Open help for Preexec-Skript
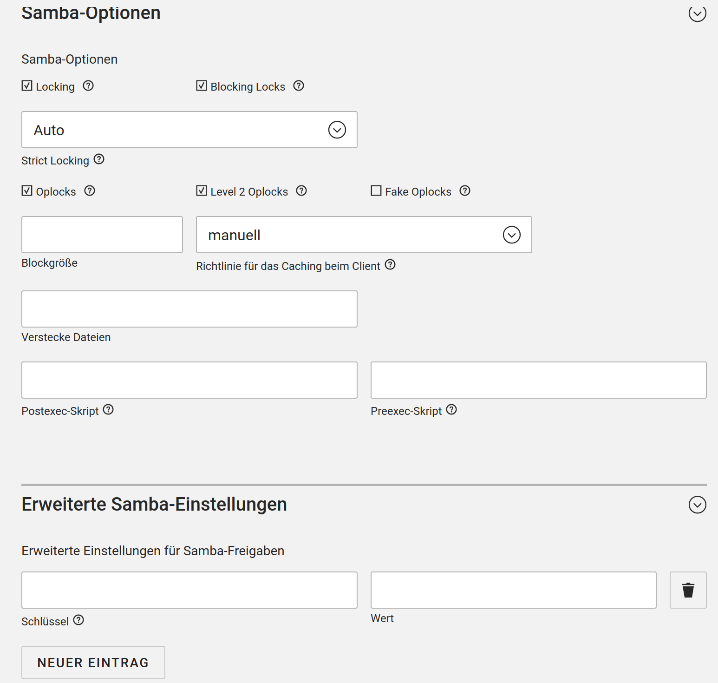The width and height of the screenshot is (718, 683). pos(451,409)
